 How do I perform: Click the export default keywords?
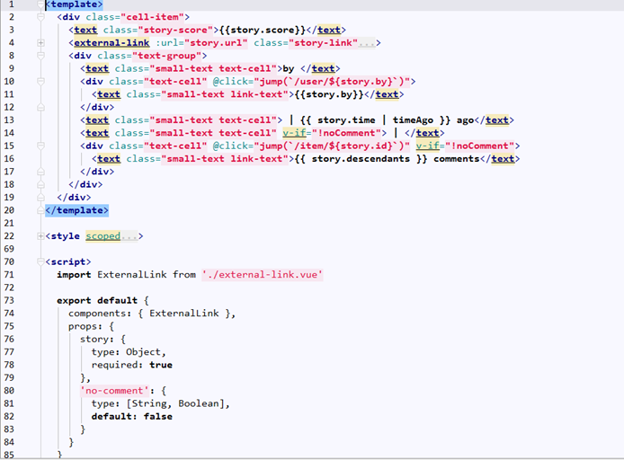[97, 301]
